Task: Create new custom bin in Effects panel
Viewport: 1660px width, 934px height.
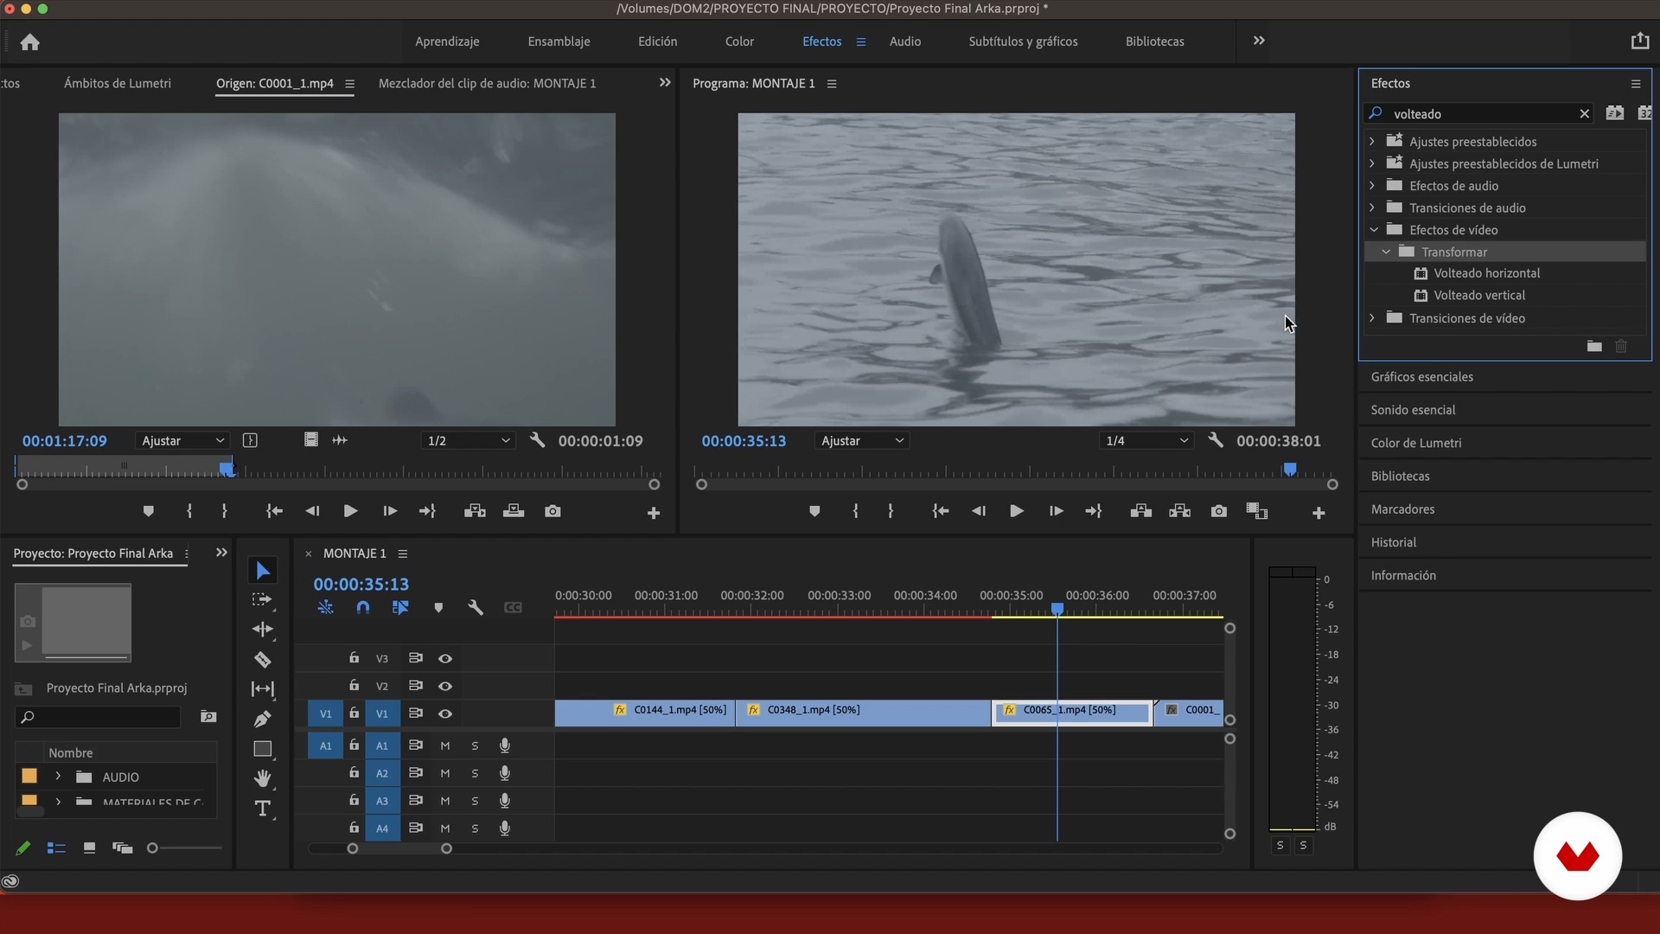Action: [x=1594, y=346]
